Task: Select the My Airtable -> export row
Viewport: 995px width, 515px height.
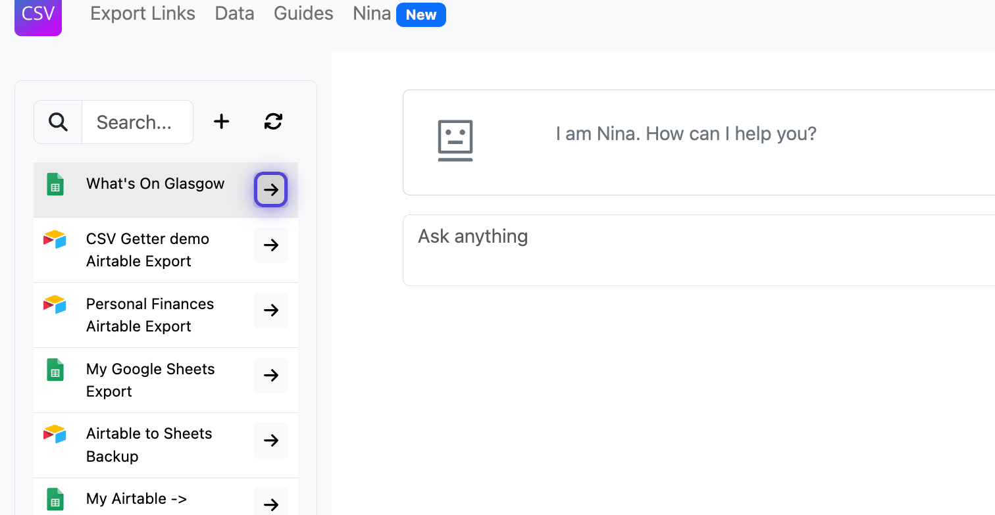Action: tap(166, 498)
